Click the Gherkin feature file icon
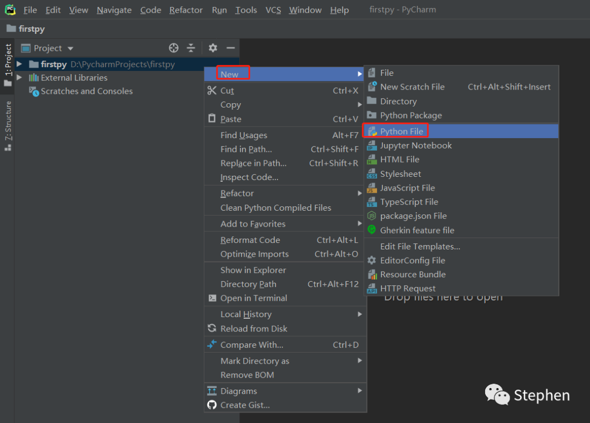Image resolution: width=590 pixels, height=423 pixels. tap(372, 230)
